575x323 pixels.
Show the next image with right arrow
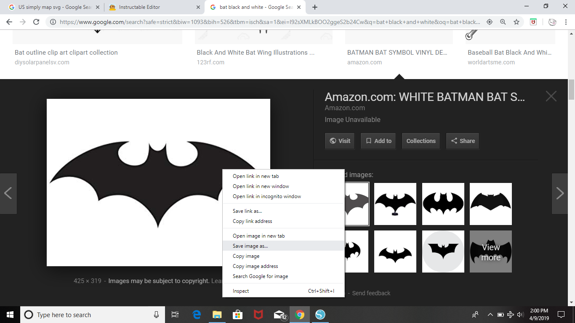(560, 193)
